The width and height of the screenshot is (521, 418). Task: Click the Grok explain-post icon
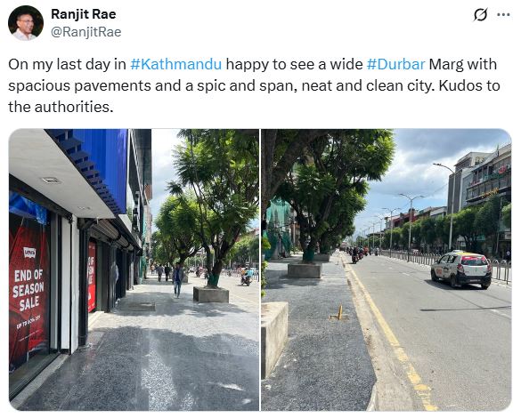[480, 15]
